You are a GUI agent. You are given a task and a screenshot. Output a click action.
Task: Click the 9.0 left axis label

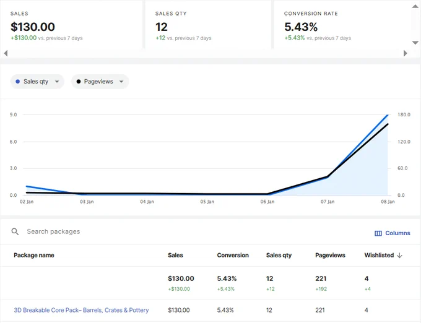(14, 115)
